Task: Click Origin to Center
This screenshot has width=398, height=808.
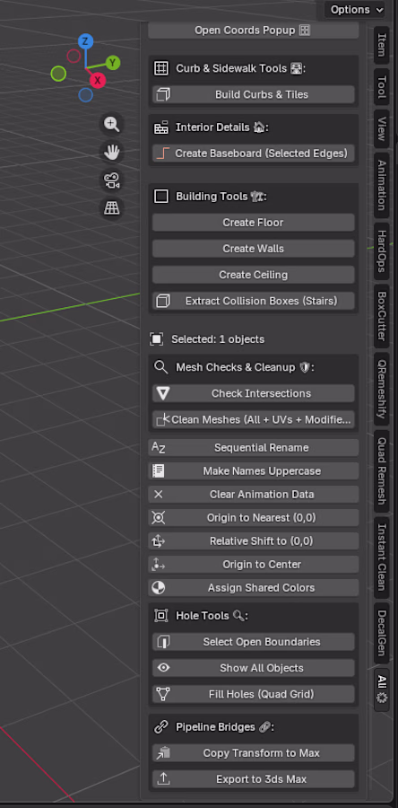Action: point(253,565)
